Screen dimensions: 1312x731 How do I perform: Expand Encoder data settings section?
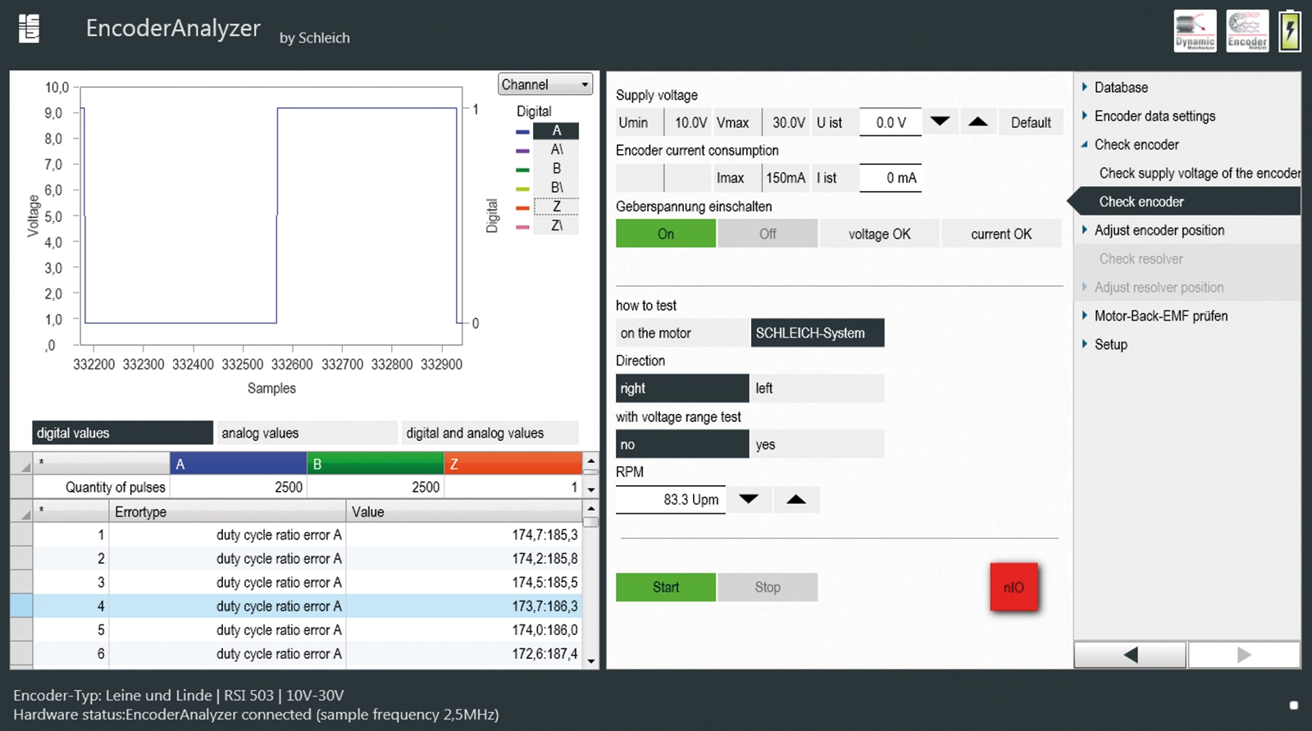pos(1154,116)
